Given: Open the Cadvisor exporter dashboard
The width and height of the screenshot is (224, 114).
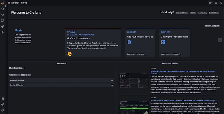Looking at the screenshot, I should pyautogui.click(x=62, y=80).
